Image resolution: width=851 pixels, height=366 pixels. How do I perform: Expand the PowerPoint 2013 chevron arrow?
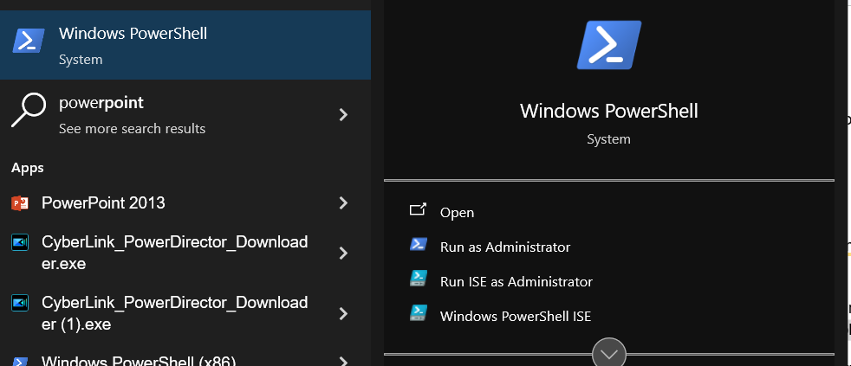343,202
